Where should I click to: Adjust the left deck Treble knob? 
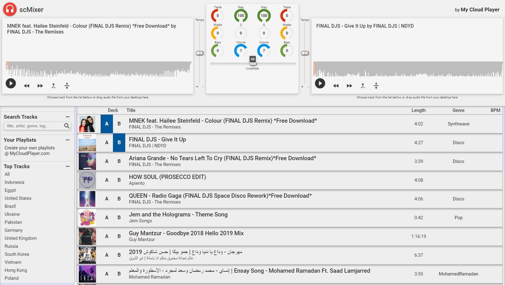click(218, 16)
